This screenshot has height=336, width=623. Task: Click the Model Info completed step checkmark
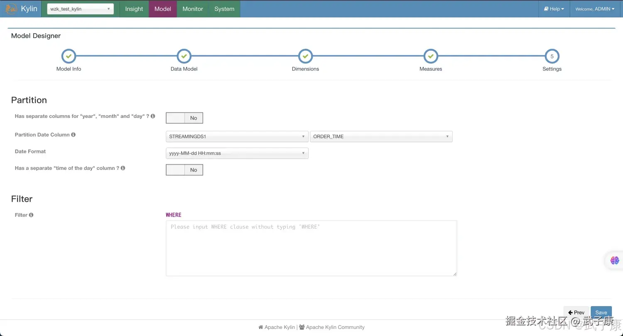point(69,56)
